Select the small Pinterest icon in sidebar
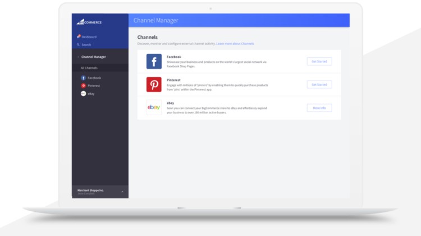 point(83,86)
